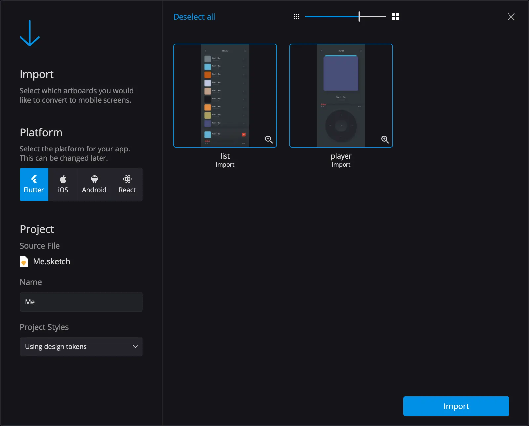Switch to large grid thumbnails icon
The height and width of the screenshot is (426, 529).
(x=395, y=17)
